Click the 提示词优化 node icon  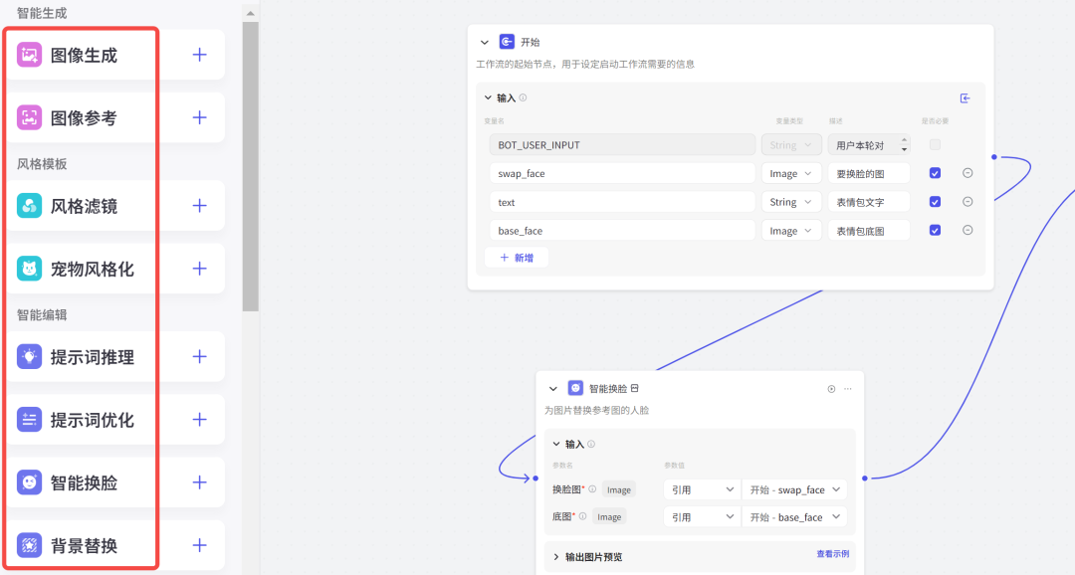coord(29,420)
